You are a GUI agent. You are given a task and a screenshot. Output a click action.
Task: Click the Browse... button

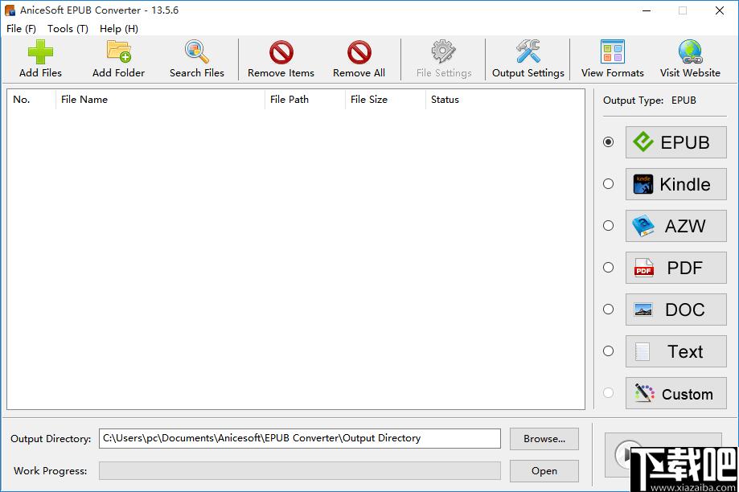[x=544, y=439]
